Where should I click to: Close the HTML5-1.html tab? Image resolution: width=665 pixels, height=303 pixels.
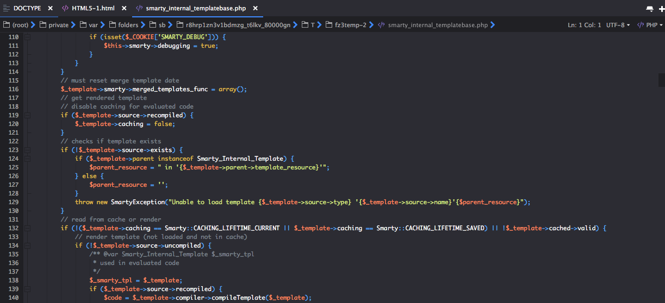(123, 9)
